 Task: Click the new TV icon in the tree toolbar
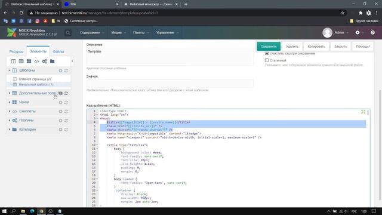[21, 61]
